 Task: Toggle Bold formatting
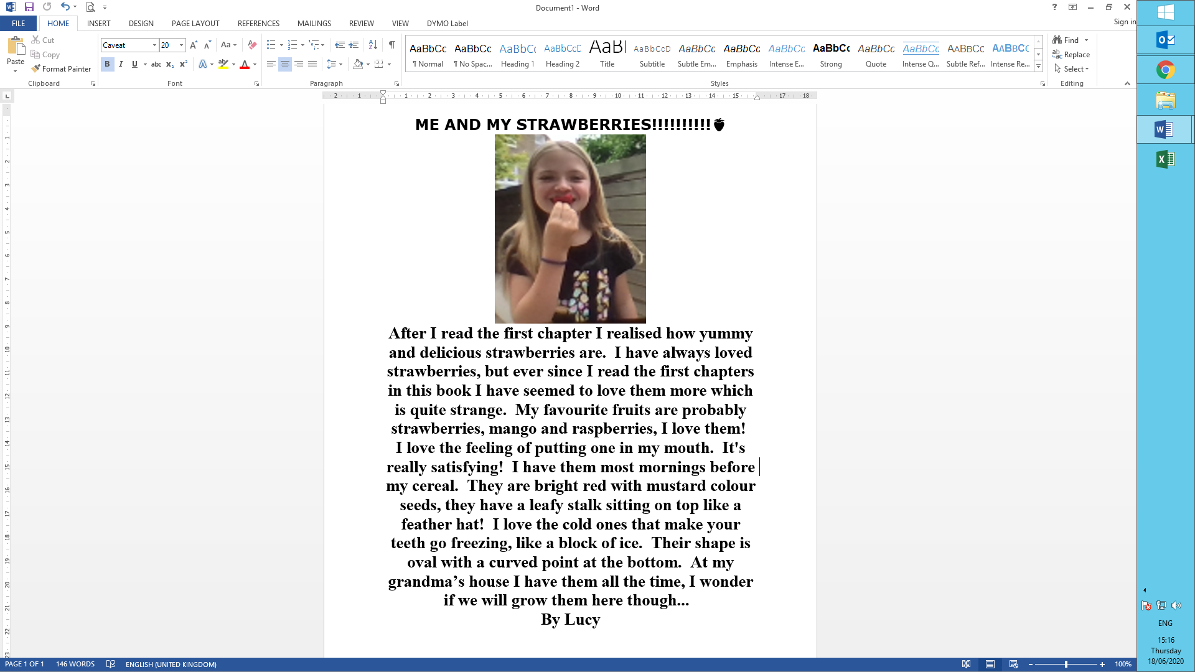point(107,64)
